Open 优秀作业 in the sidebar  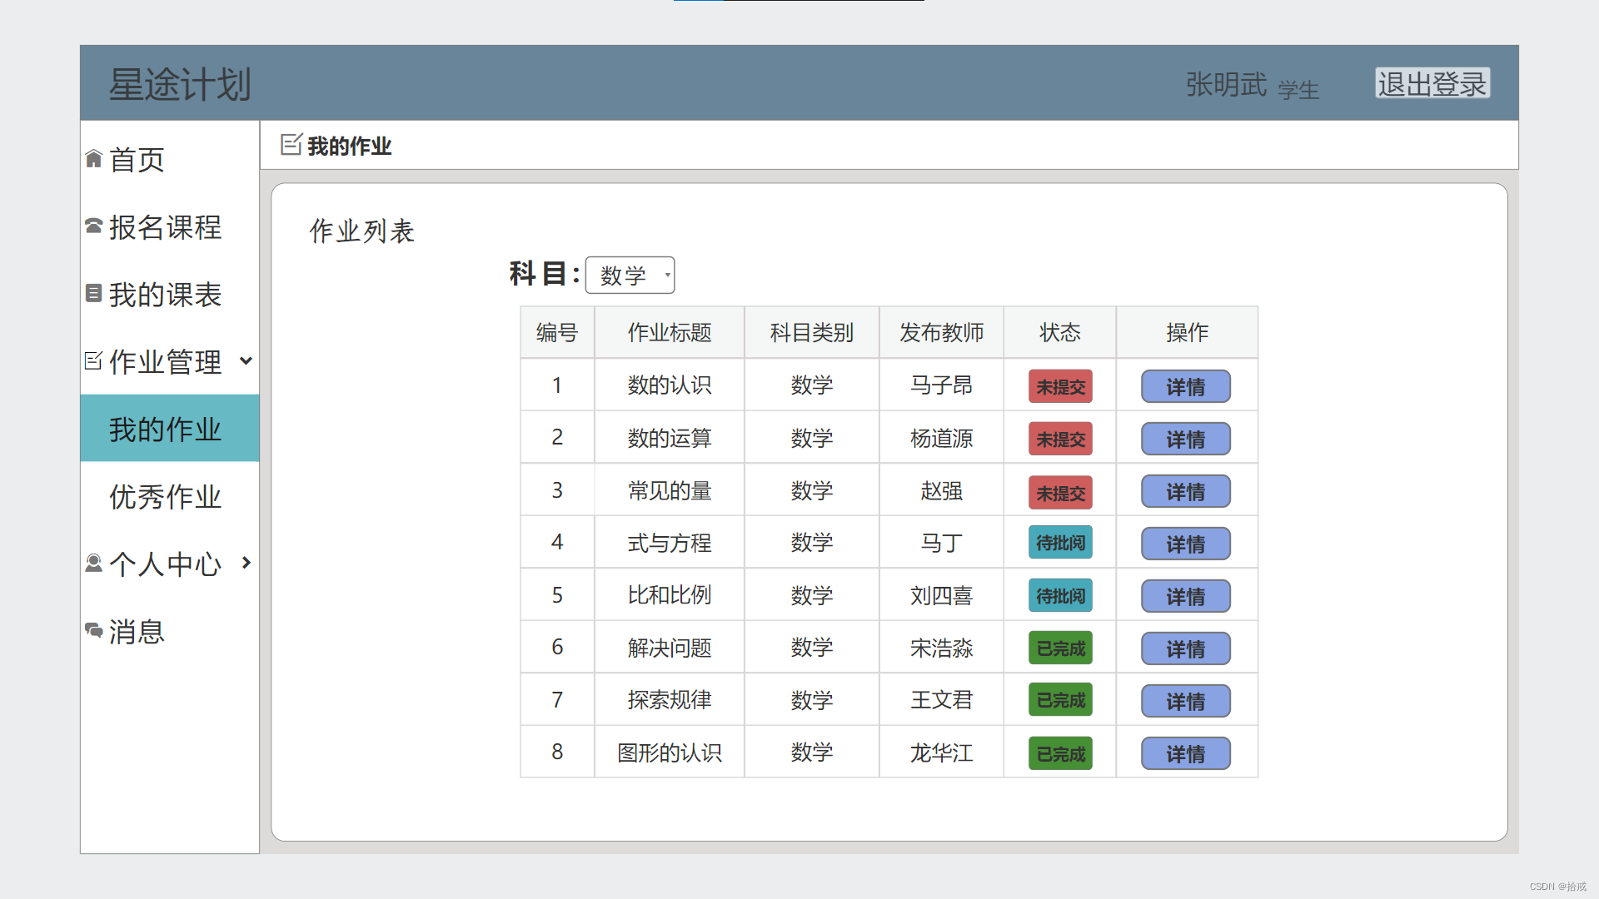(166, 497)
